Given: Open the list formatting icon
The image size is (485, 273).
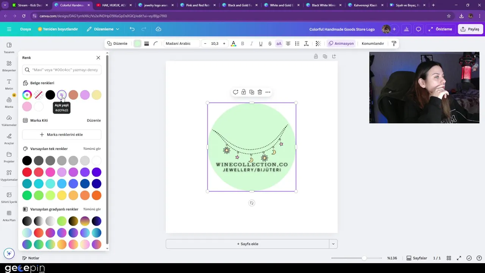Looking at the screenshot, I should point(297,44).
